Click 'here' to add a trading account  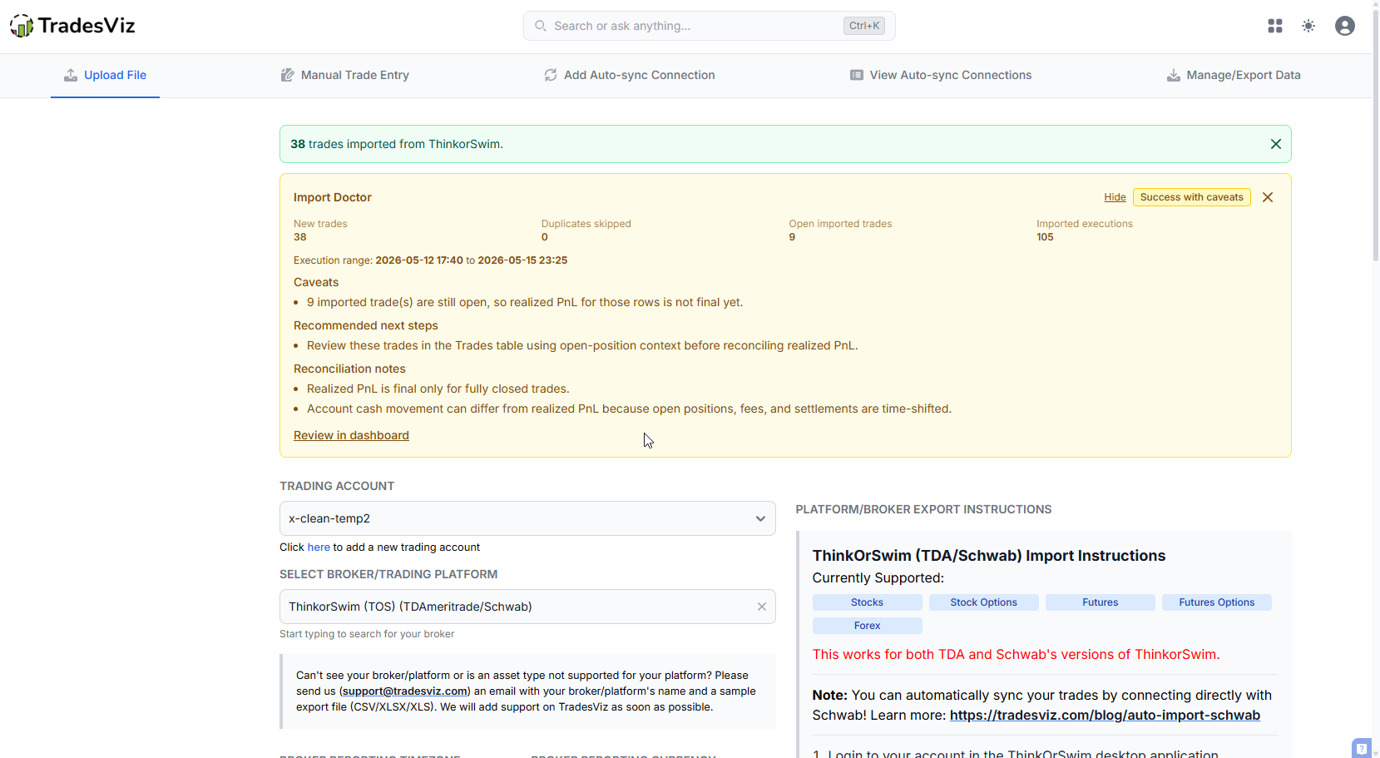click(x=319, y=547)
